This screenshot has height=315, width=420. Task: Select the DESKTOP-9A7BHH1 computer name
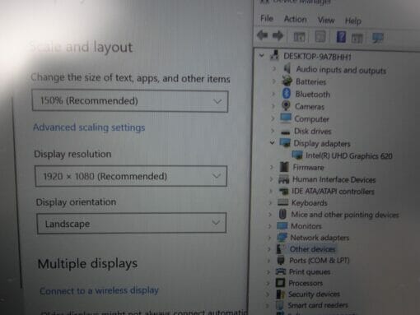317,57
